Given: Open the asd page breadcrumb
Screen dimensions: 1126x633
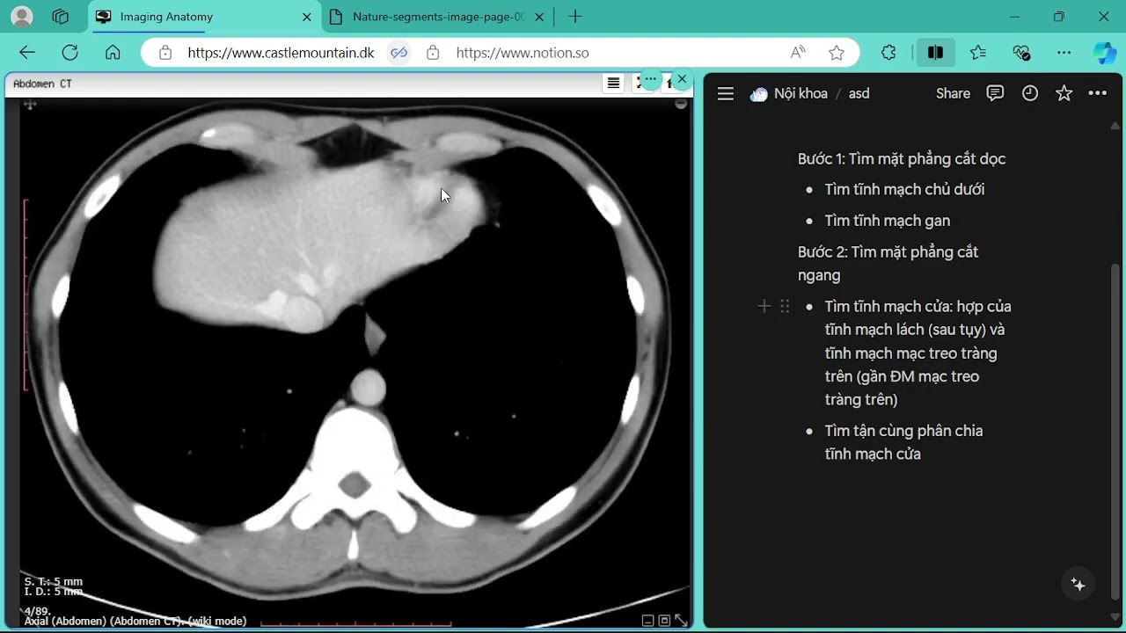Looking at the screenshot, I should coord(859,94).
